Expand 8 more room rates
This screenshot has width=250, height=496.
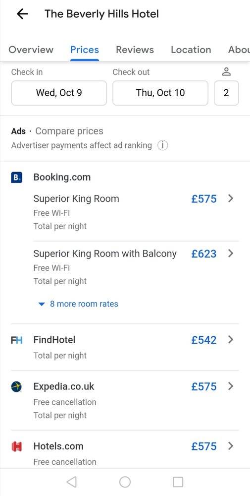tap(78, 304)
